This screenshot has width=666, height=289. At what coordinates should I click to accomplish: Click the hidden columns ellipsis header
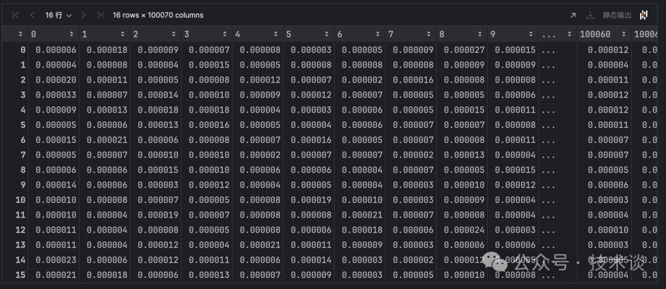pos(549,34)
